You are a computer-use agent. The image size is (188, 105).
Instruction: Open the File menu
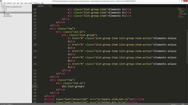[x=1, y=3]
